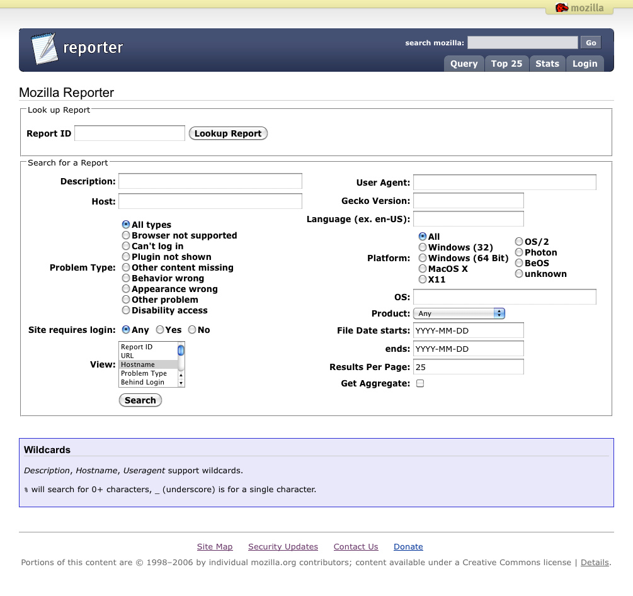Select Report ID in View list
The image size is (633, 596).
(x=148, y=347)
